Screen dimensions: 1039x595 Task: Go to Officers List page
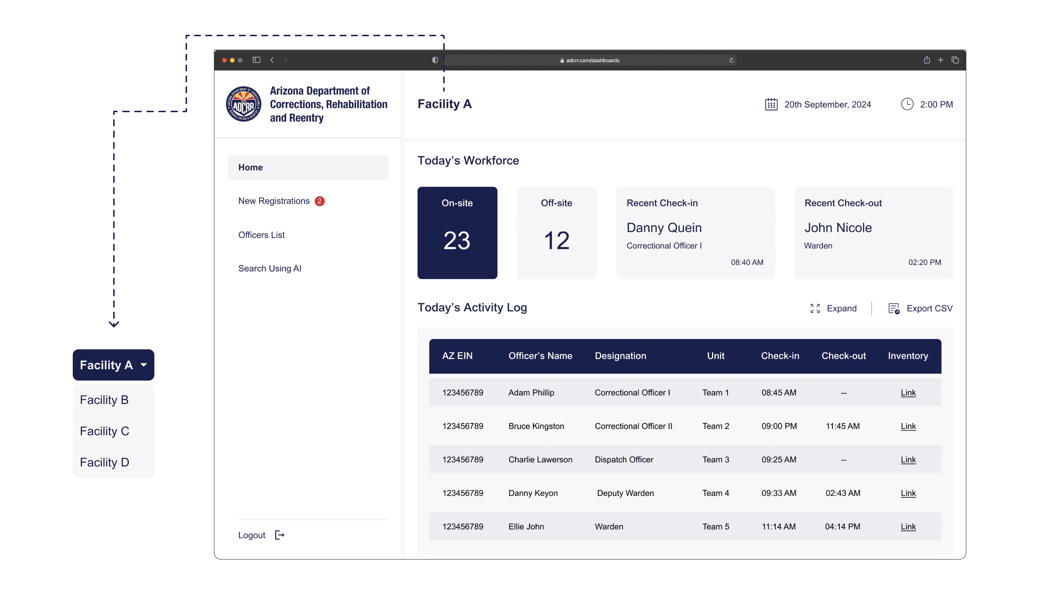pos(262,235)
